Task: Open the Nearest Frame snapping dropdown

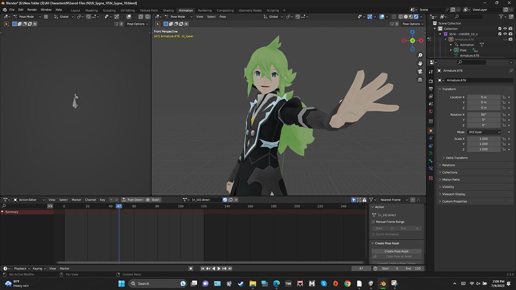Action: coord(393,199)
